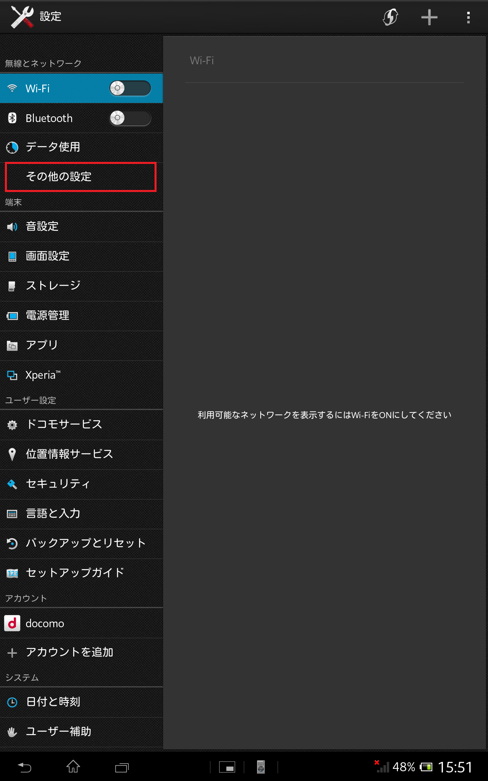
Task: Tap the ドコモサービス gear icon
Action: 12,425
